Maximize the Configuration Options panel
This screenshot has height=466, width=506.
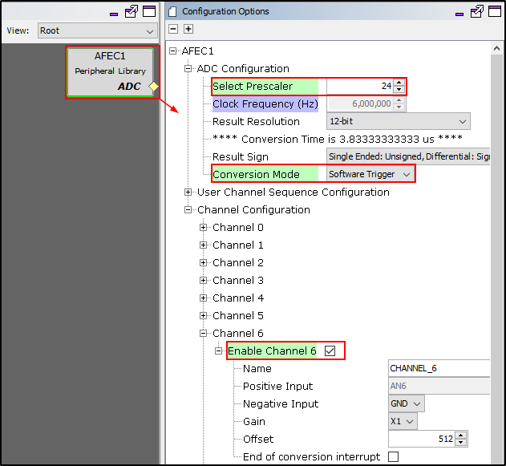click(x=495, y=11)
